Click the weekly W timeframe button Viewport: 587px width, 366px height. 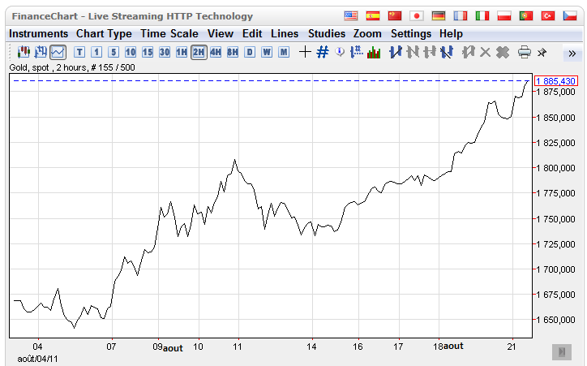tap(267, 52)
